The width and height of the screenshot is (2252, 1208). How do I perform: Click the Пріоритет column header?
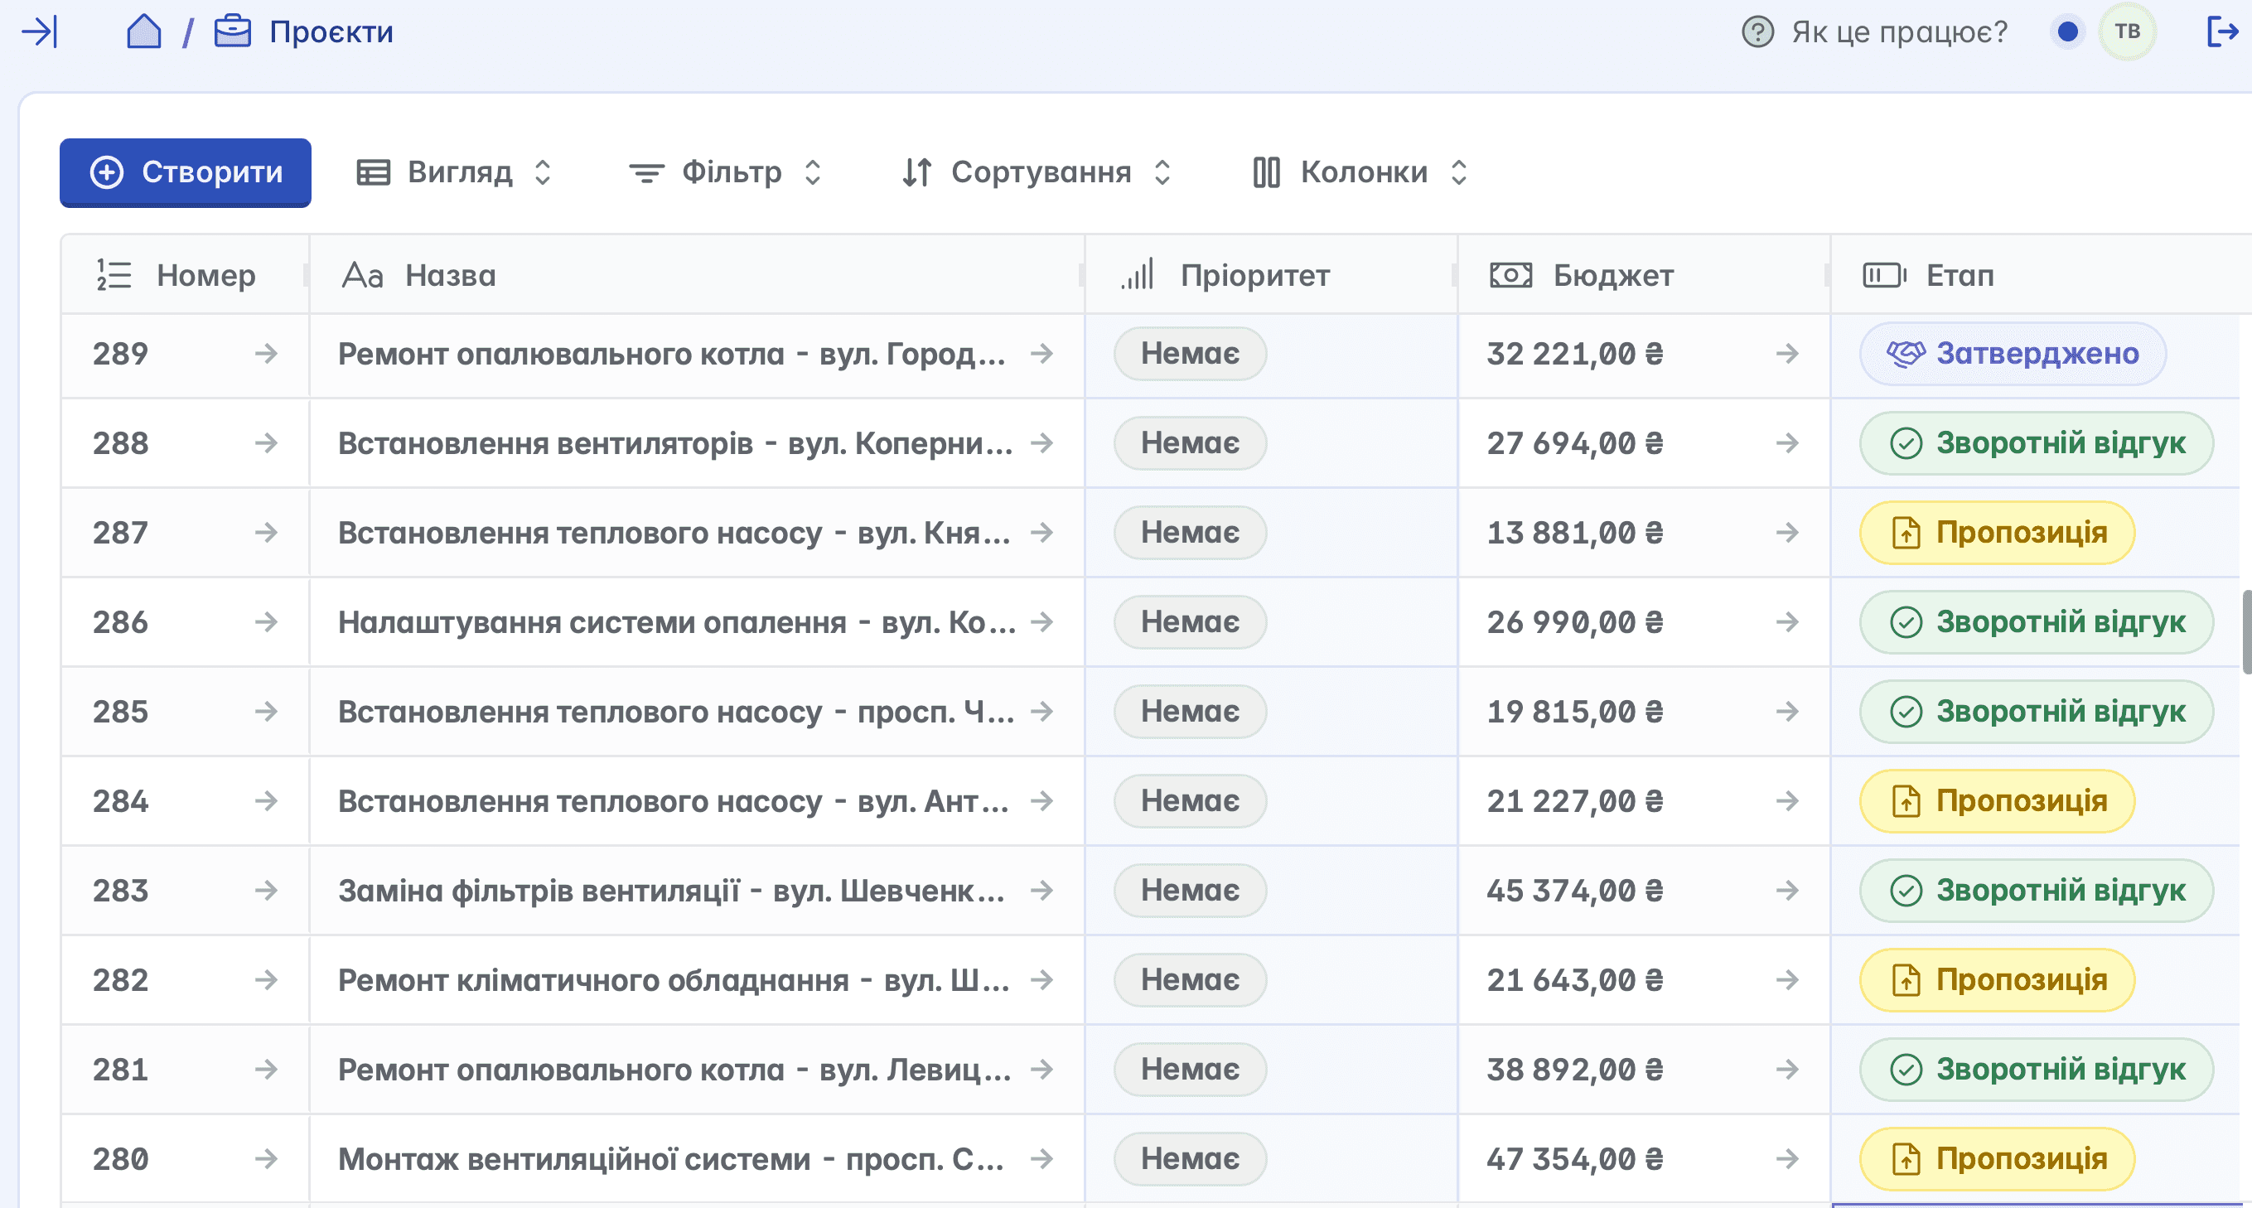click(1254, 275)
